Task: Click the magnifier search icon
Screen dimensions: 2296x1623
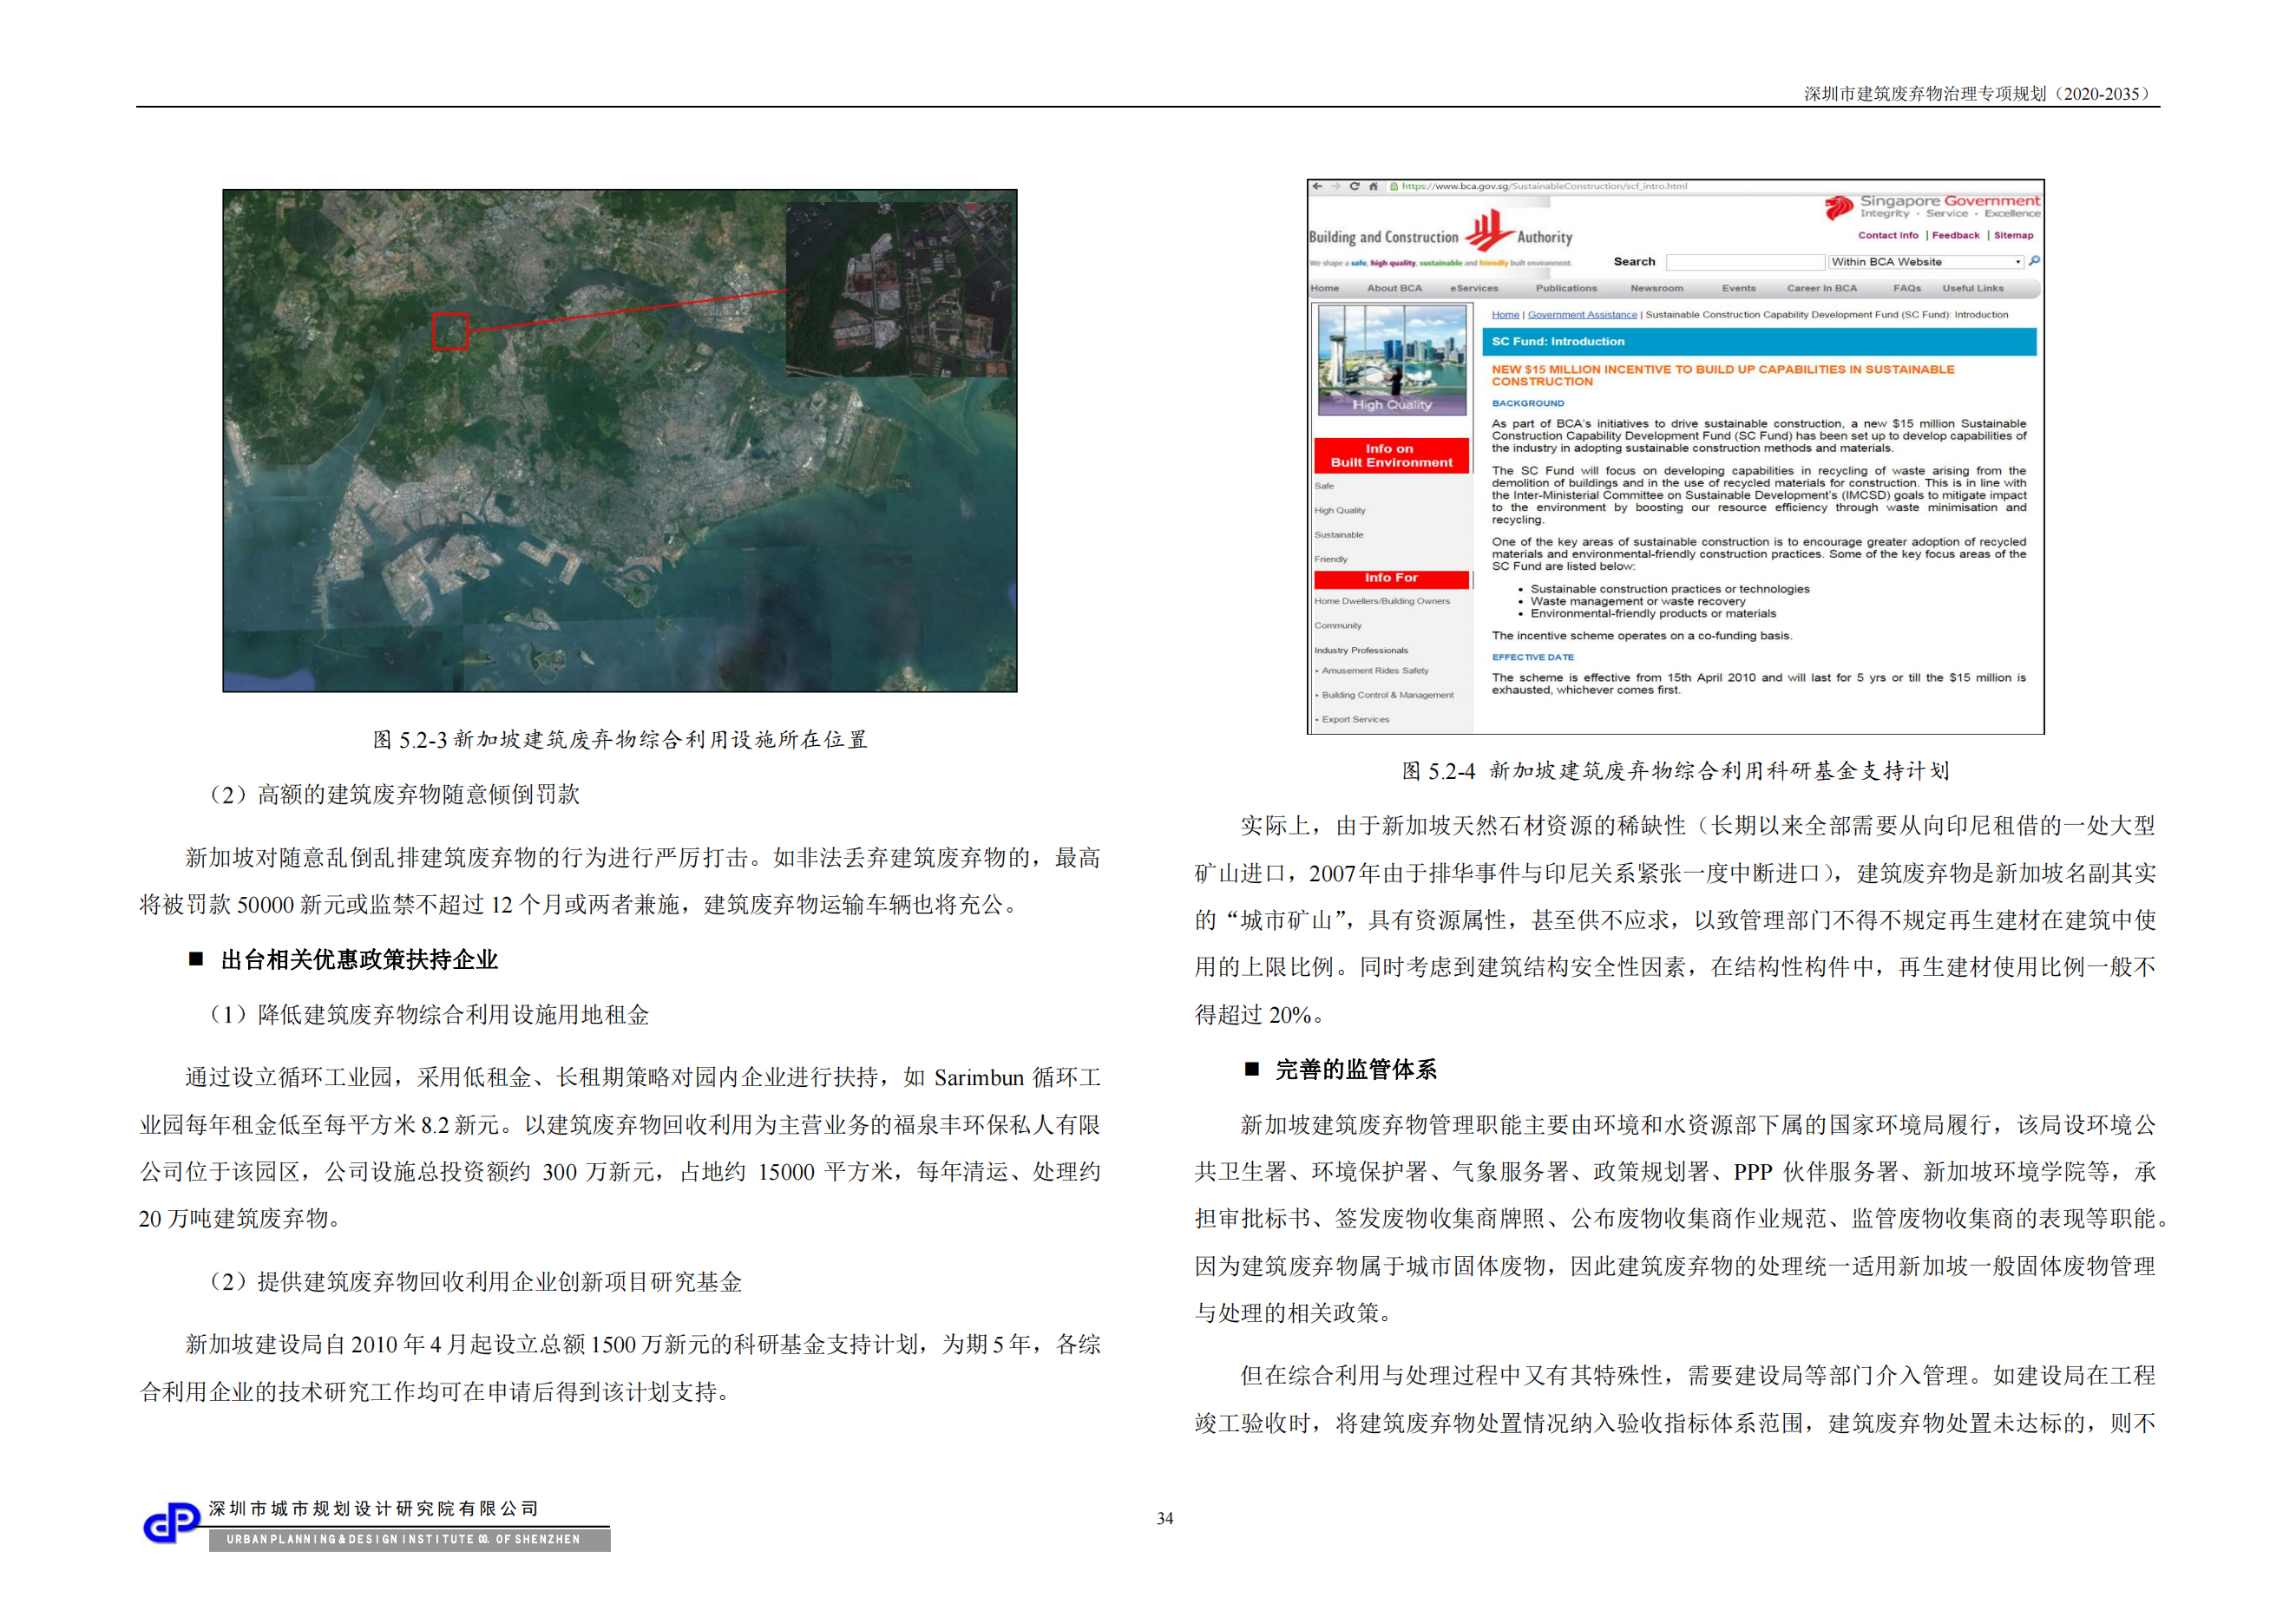Action: [x=2033, y=261]
